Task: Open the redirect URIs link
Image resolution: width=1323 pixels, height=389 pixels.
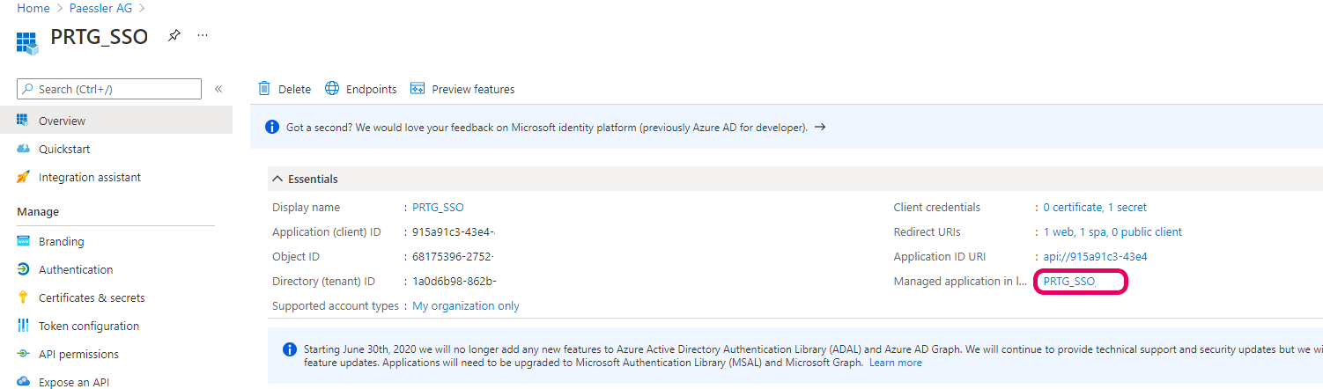Action: point(1112,231)
